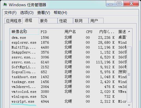Click memory value 476 K

tap(109, 87)
